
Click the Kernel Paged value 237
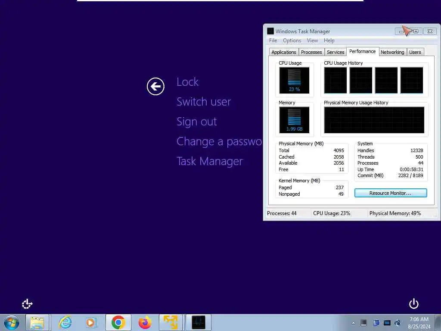[339, 188]
